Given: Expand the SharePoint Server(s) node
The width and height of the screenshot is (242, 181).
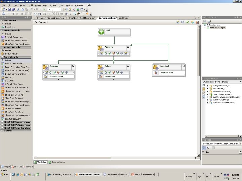Looking at the screenshot, I should (x=208, y=92).
